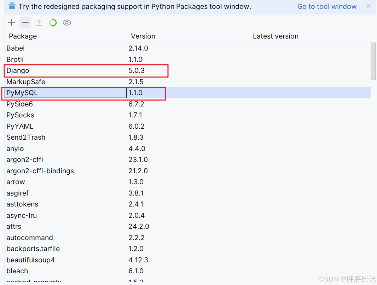
Task: Click the plus icon to install package
Action: coord(12,23)
